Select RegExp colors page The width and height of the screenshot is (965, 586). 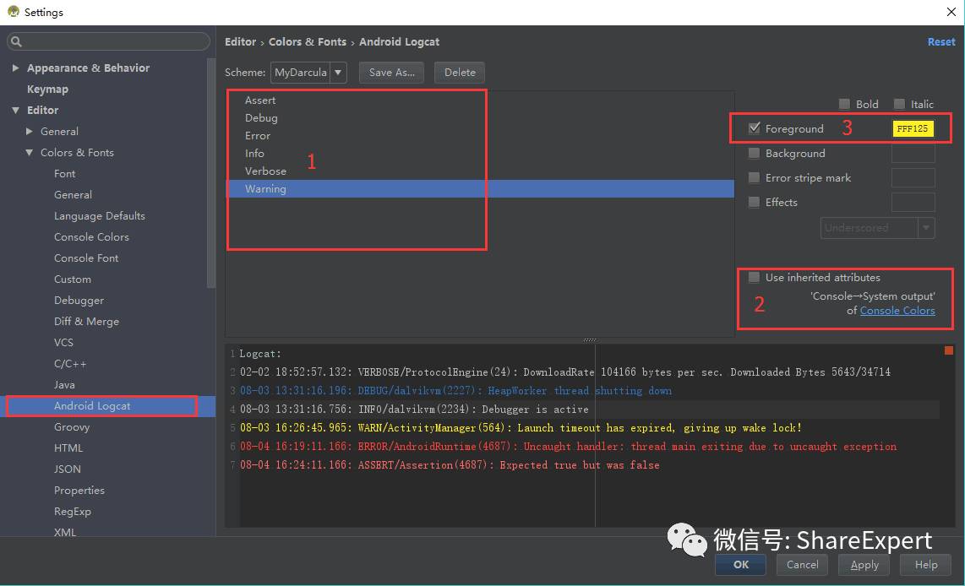pos(73,511)
